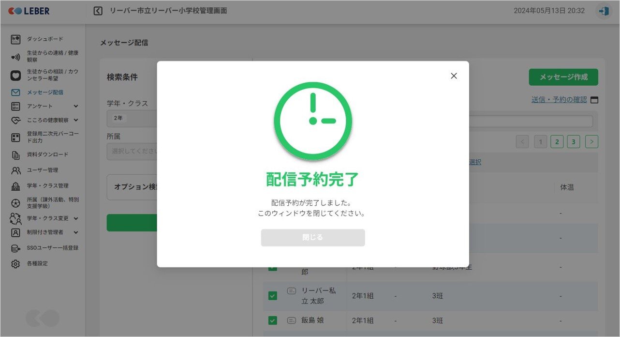
Task: Open the 送信・予約の確認 link
Action: point(559,100)
